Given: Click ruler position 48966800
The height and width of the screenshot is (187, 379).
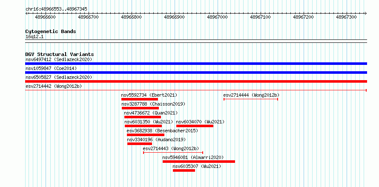Looking at the screenshot, I should coord(131,17).
